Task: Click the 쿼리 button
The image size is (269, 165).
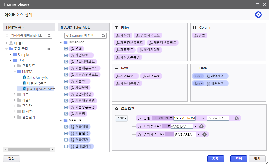Action: click(x=11, y=159)
